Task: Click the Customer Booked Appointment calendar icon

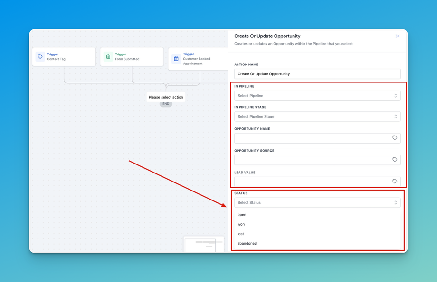Action: coord(176,59)
